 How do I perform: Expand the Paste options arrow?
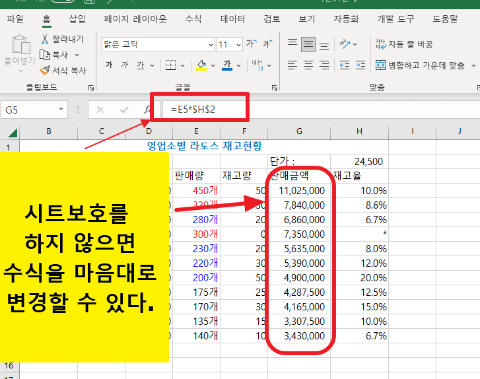pyautogui.click(x=20, y=71)
